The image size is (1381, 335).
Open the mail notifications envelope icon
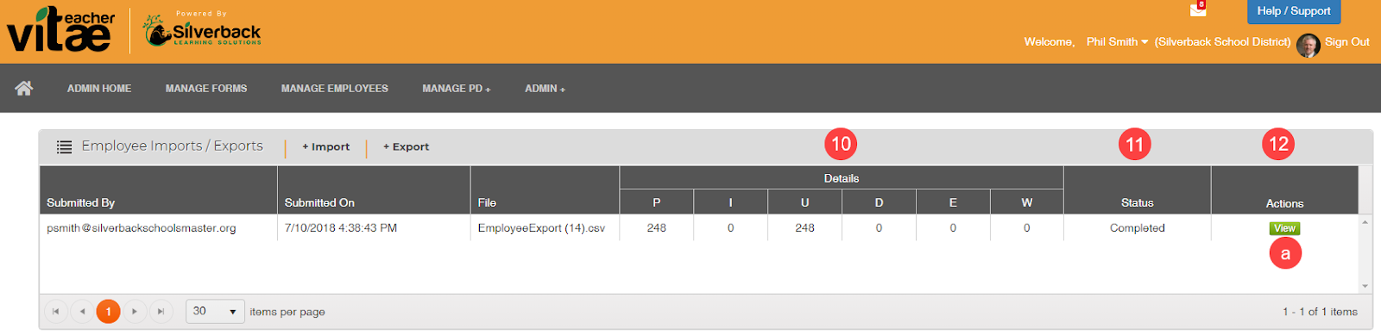pyautogui.click(x=1198, y=9)
